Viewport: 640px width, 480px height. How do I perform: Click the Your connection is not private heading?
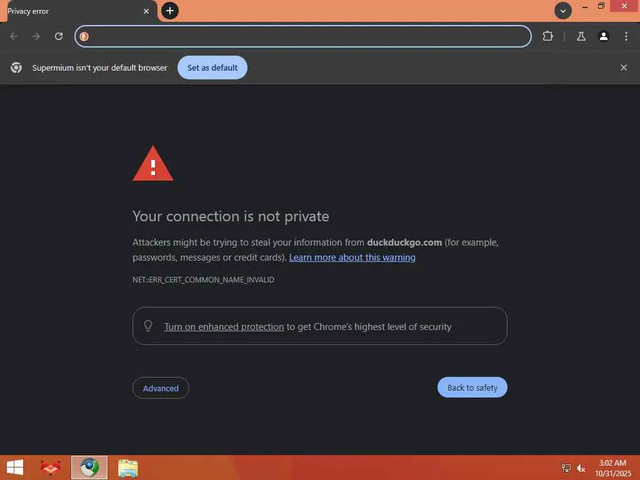pyautogui.click(x=231, y=216)
